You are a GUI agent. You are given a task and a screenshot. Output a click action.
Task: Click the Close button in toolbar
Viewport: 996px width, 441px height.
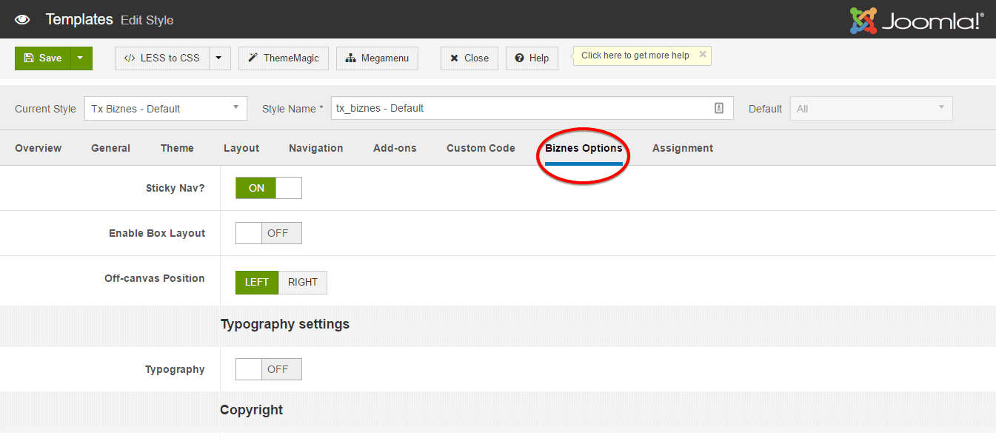pyautogui.click(x=469, y=58)
